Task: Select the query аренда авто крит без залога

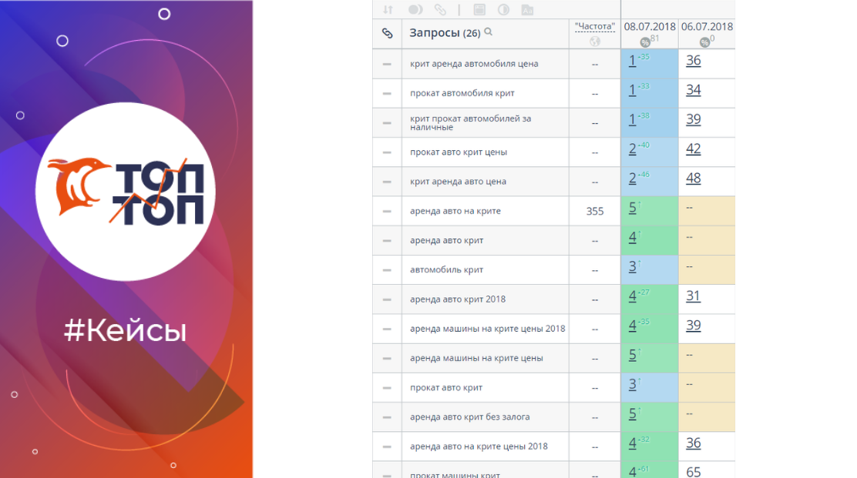Action: coord(470,417)
